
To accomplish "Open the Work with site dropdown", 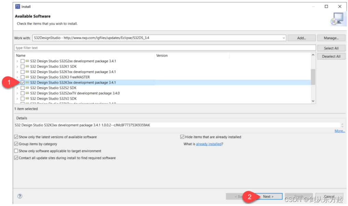I will 284,38.
